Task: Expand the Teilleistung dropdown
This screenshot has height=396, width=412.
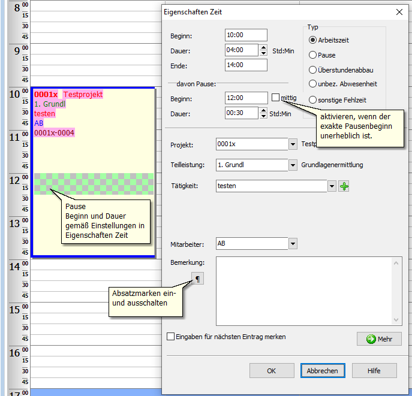Action: click(x=293, y=165)
